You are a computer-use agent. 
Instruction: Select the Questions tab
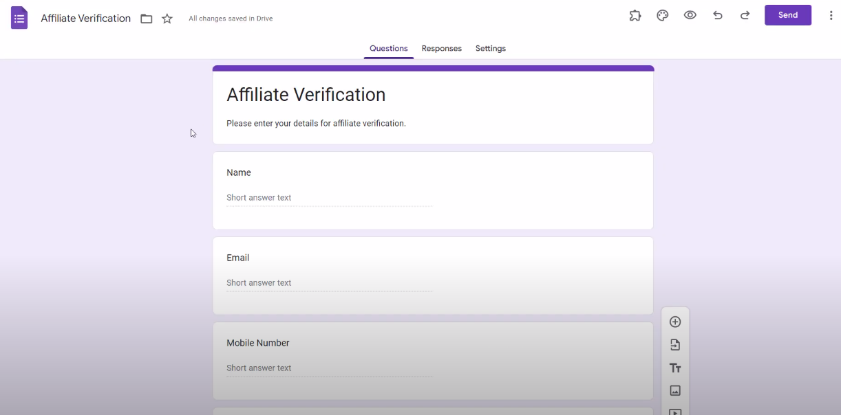[389, 48]
